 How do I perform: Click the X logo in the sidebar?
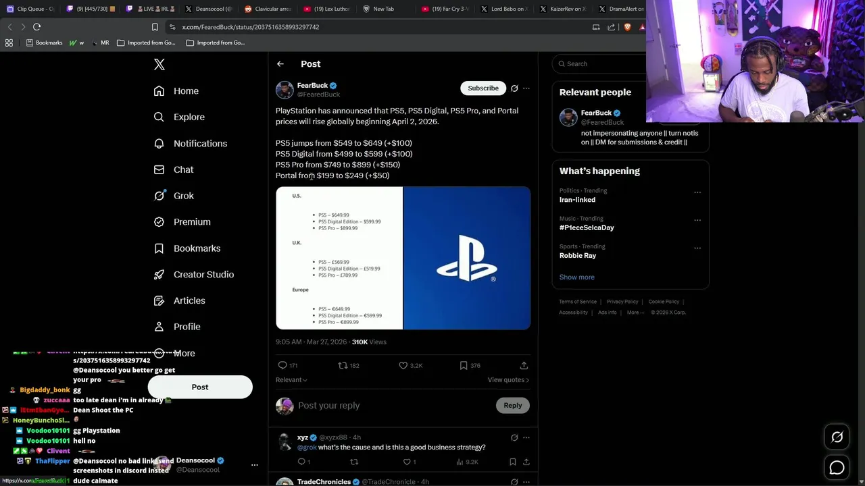tap(159, 64)
